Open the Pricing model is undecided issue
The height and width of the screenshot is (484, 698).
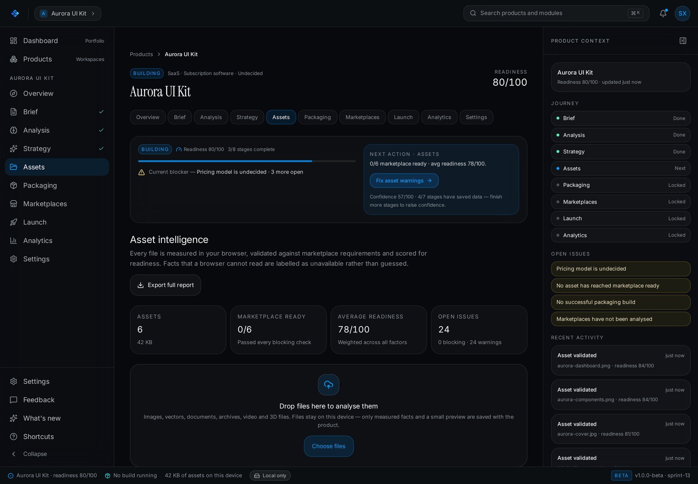(x=620, y=269)
